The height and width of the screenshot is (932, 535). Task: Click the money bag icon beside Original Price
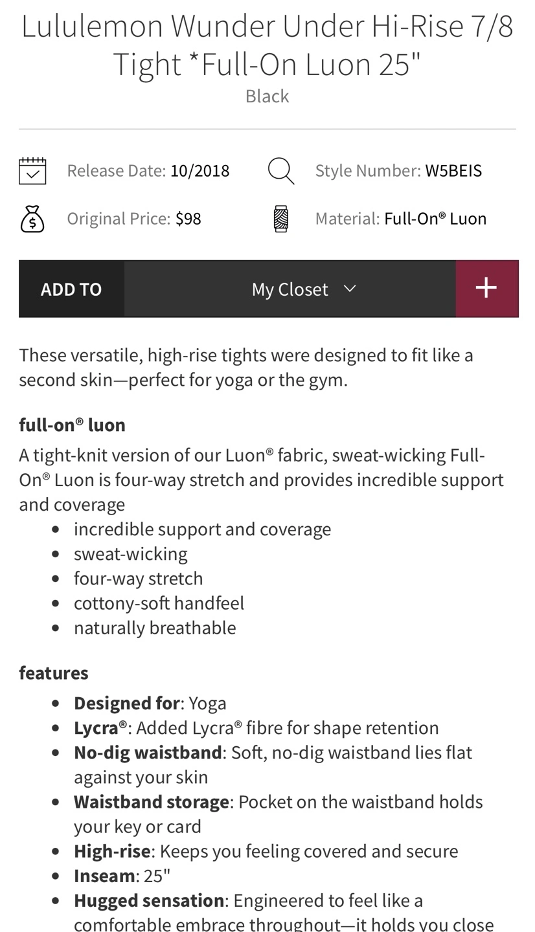pos(32,219)
